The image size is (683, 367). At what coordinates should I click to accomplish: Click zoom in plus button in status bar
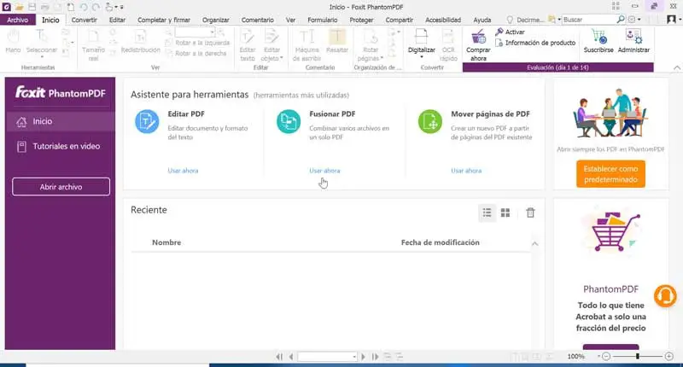669,357
